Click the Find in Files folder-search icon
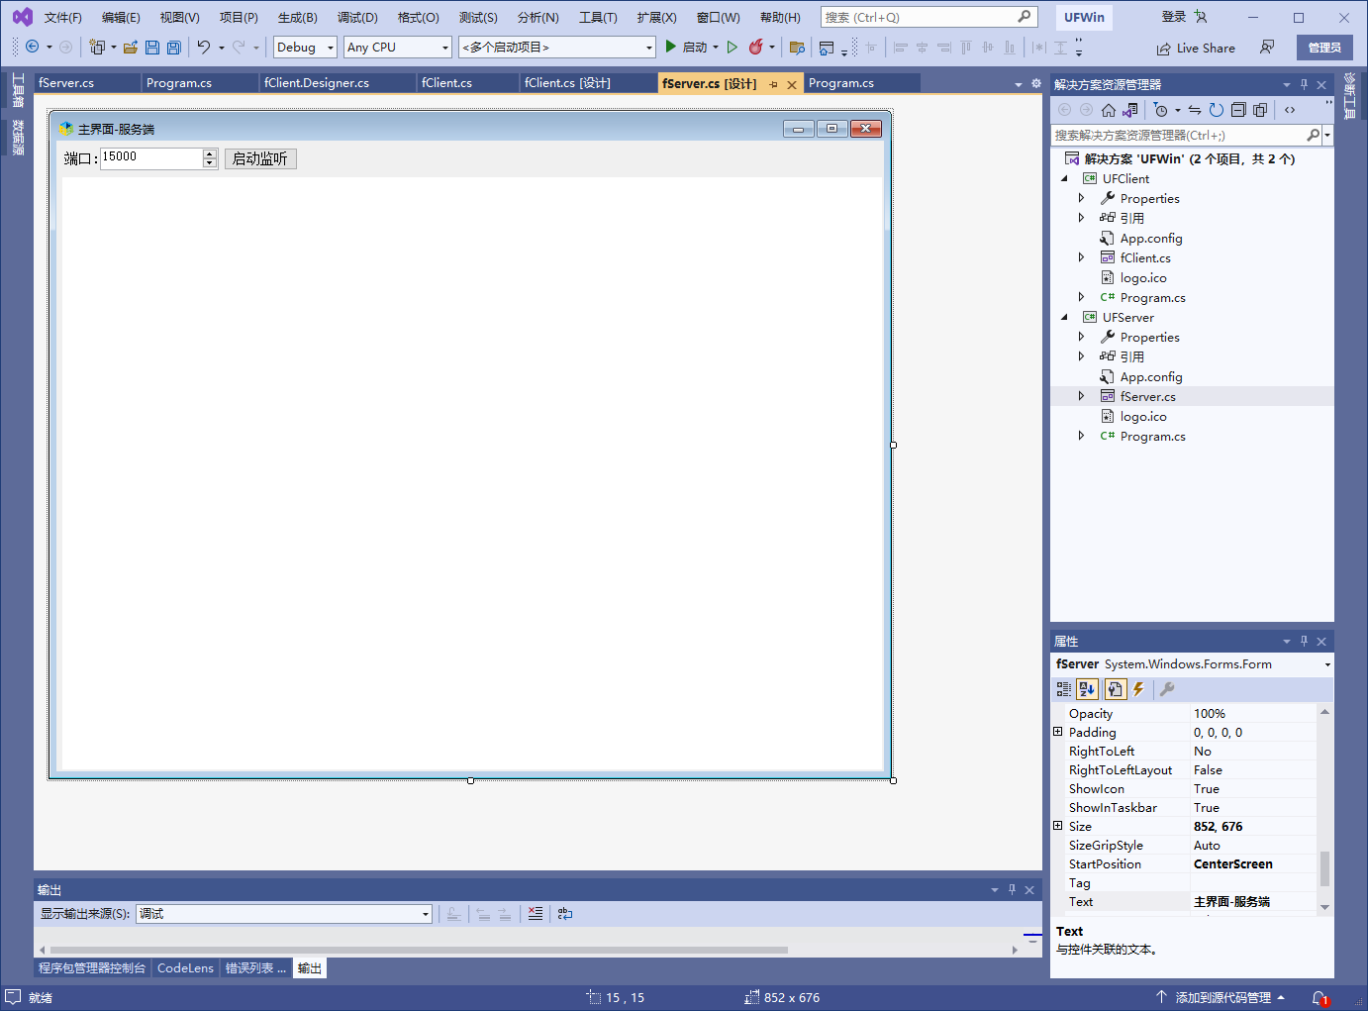 797,47
